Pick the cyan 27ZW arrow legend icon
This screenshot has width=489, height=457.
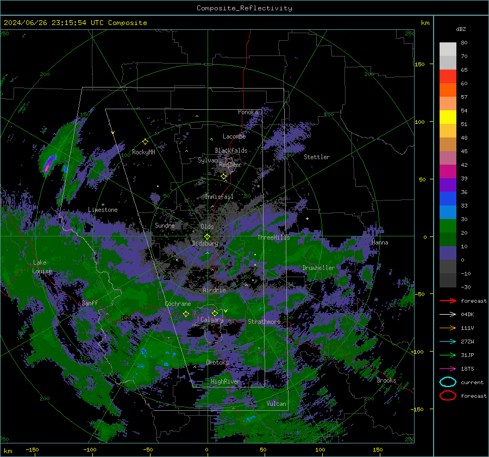(x=448, y=342)
